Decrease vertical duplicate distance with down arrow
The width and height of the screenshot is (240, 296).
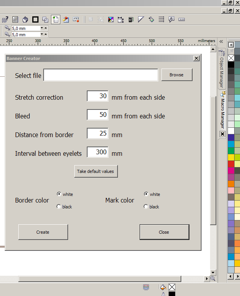[42, 34]
